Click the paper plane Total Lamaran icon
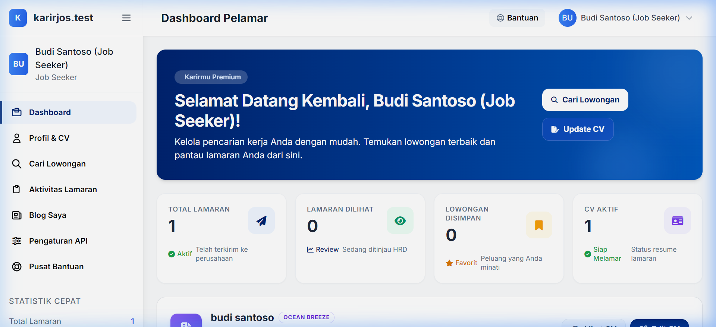Image resolution: width=716 pixels, height=327 pixels. pos(261,220)
